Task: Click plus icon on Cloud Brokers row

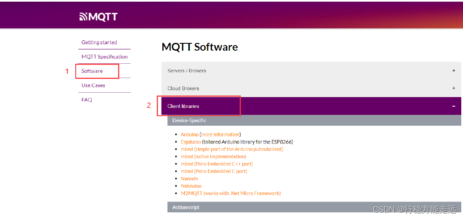Action: click(x=454, y=88)
